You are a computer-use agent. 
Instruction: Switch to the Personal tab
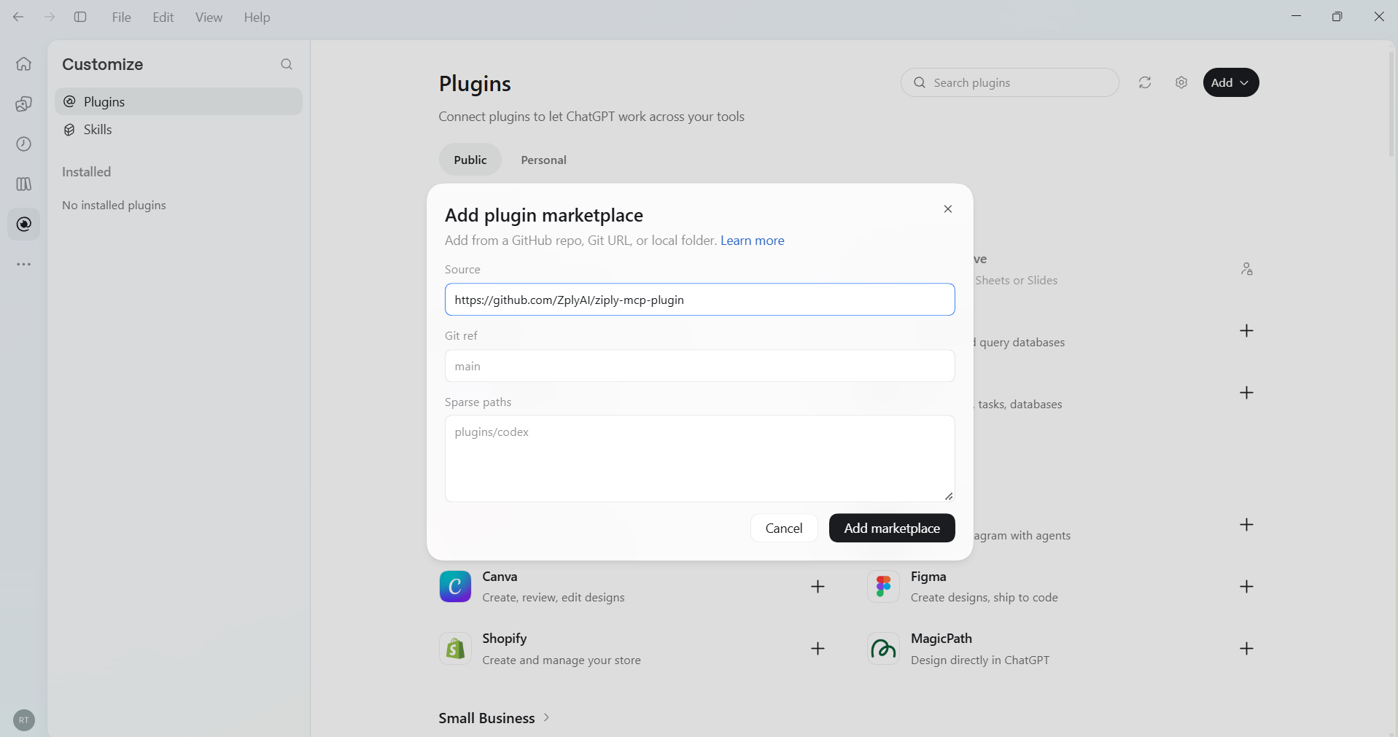544,160
